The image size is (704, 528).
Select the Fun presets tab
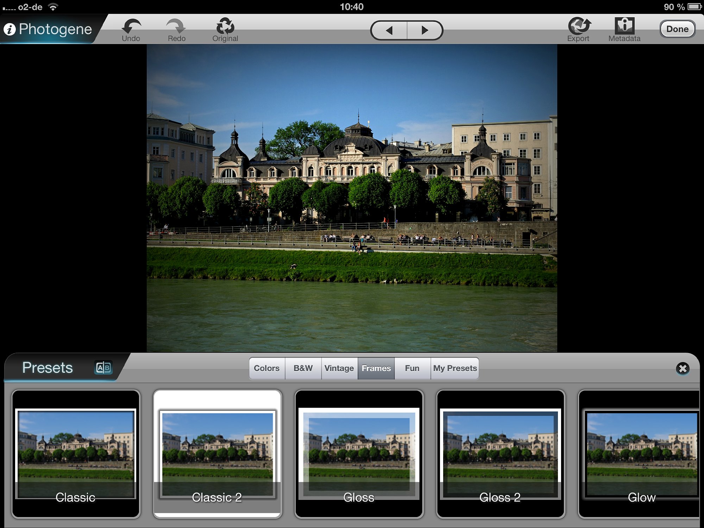click(x=412, y=368)
